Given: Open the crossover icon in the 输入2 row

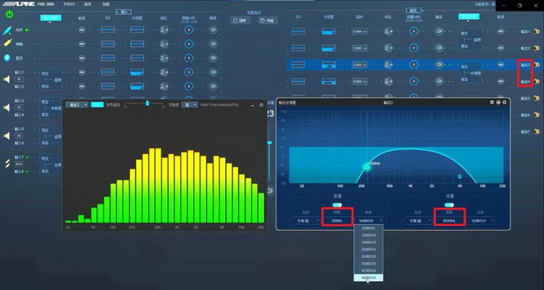Looking at the screenshot, I should 137,86.
